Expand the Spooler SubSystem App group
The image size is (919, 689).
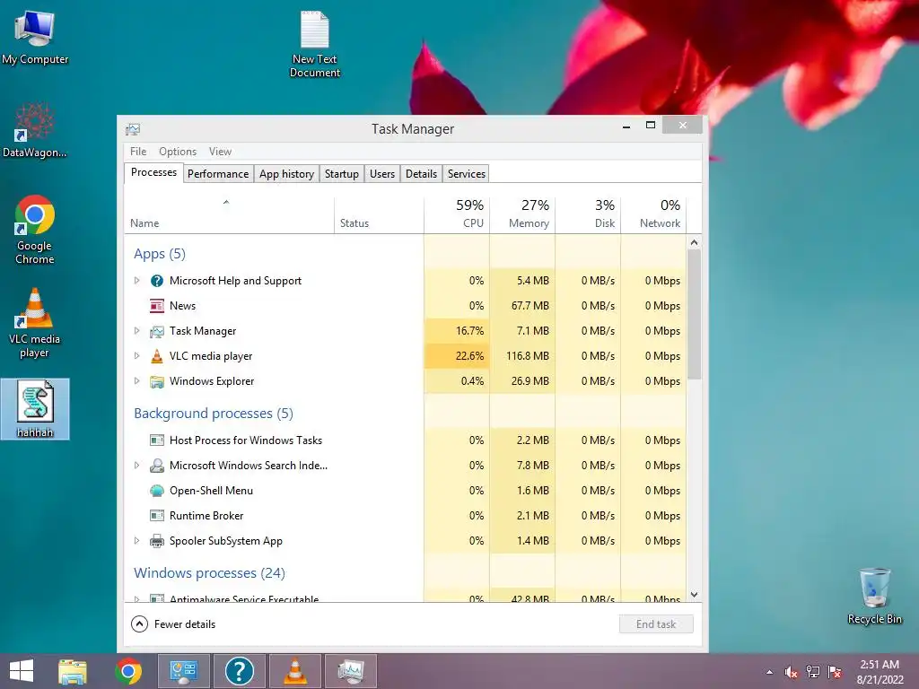[x=136, y=541]
